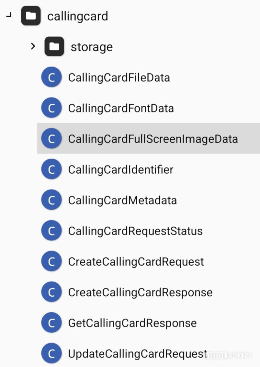Open the CallingCardMetadata class
Screen dimensions: 260x367
click(x=122, y=200)
